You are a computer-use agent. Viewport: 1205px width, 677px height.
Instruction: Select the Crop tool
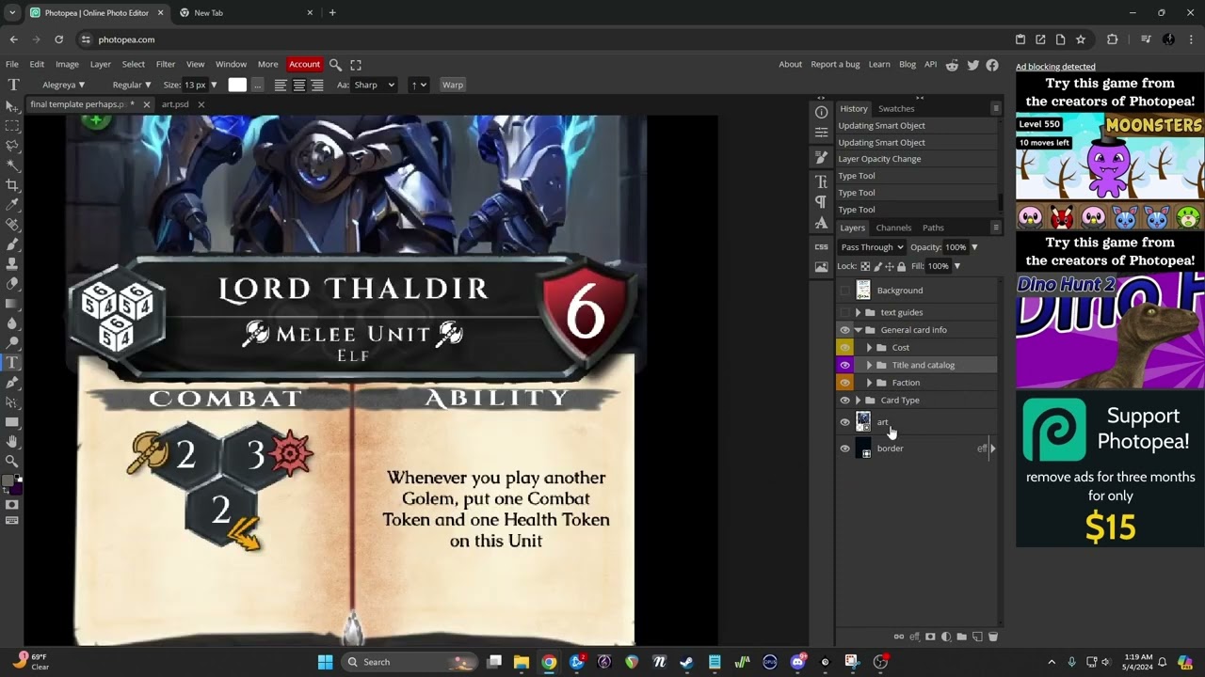pyautogui.click(x=12, y=184)
